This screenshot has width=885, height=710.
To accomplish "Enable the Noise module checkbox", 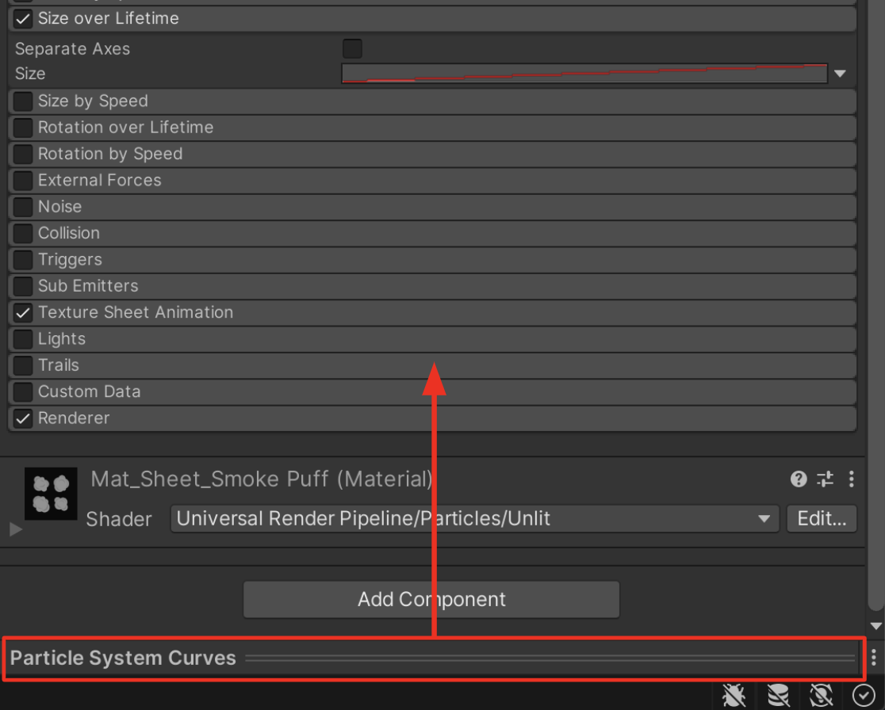I will [24, 207].
